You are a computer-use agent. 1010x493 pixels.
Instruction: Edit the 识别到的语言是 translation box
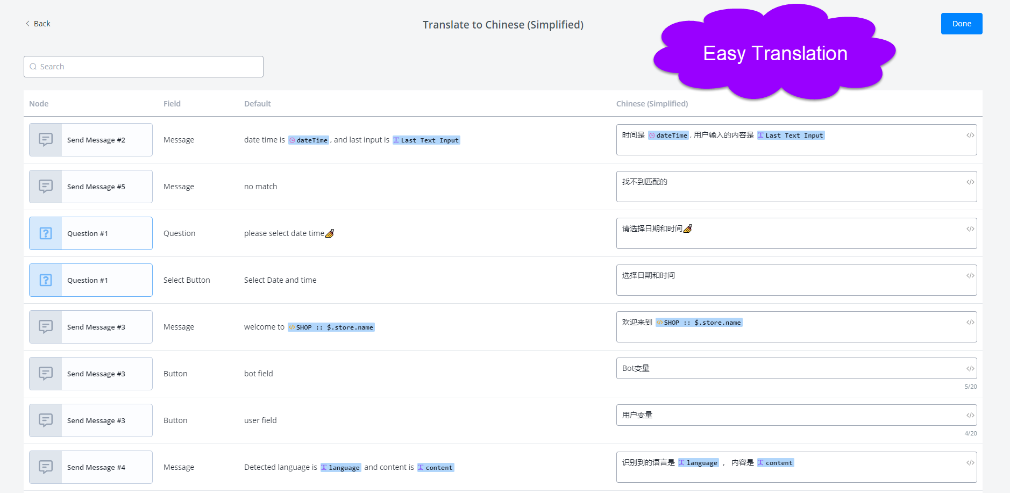tap(796, 467)
